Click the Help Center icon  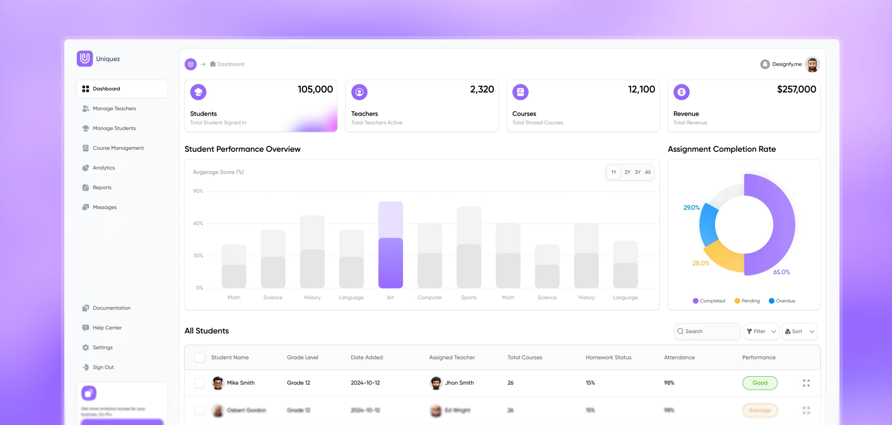point(85,328)
